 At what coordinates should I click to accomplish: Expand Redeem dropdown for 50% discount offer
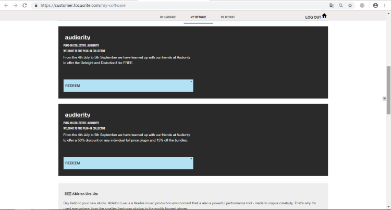click(x=128, y=163)
